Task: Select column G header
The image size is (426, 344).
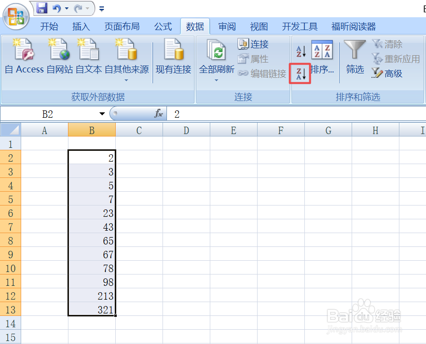Action: click(328, 130)
